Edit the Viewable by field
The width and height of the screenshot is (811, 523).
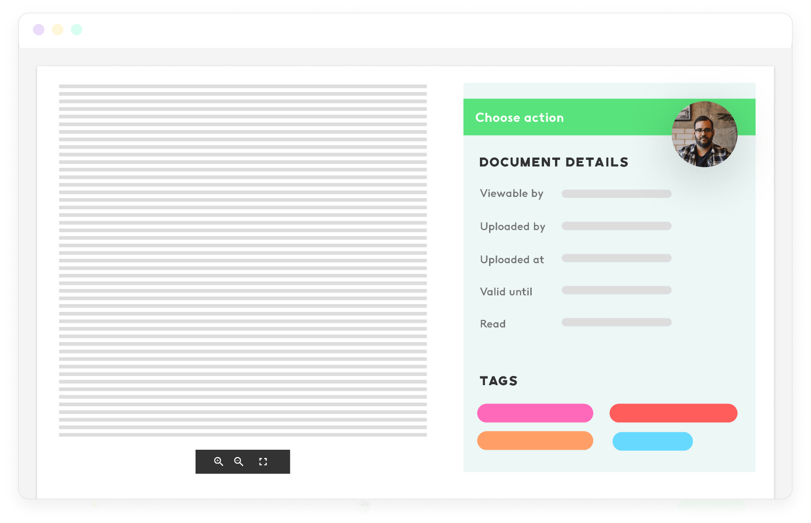tap(616, 194)
